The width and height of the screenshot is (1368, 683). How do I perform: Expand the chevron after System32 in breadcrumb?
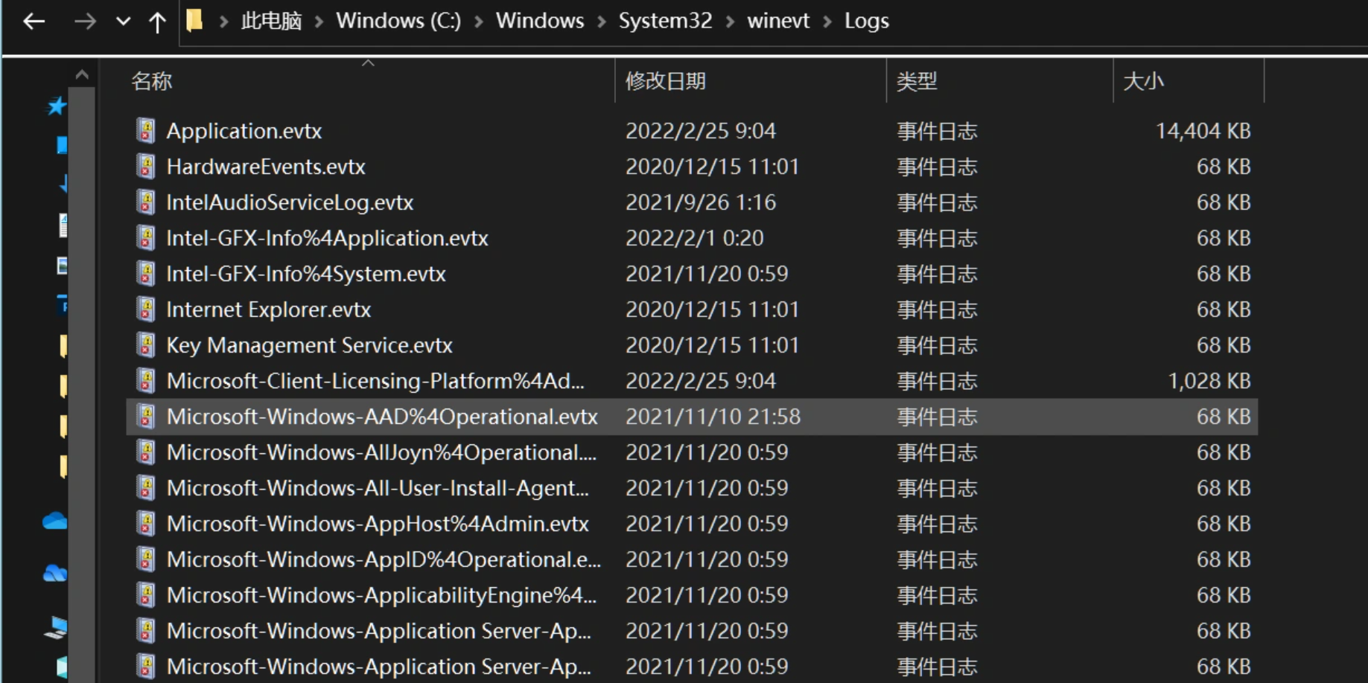(x=731, y=22)
